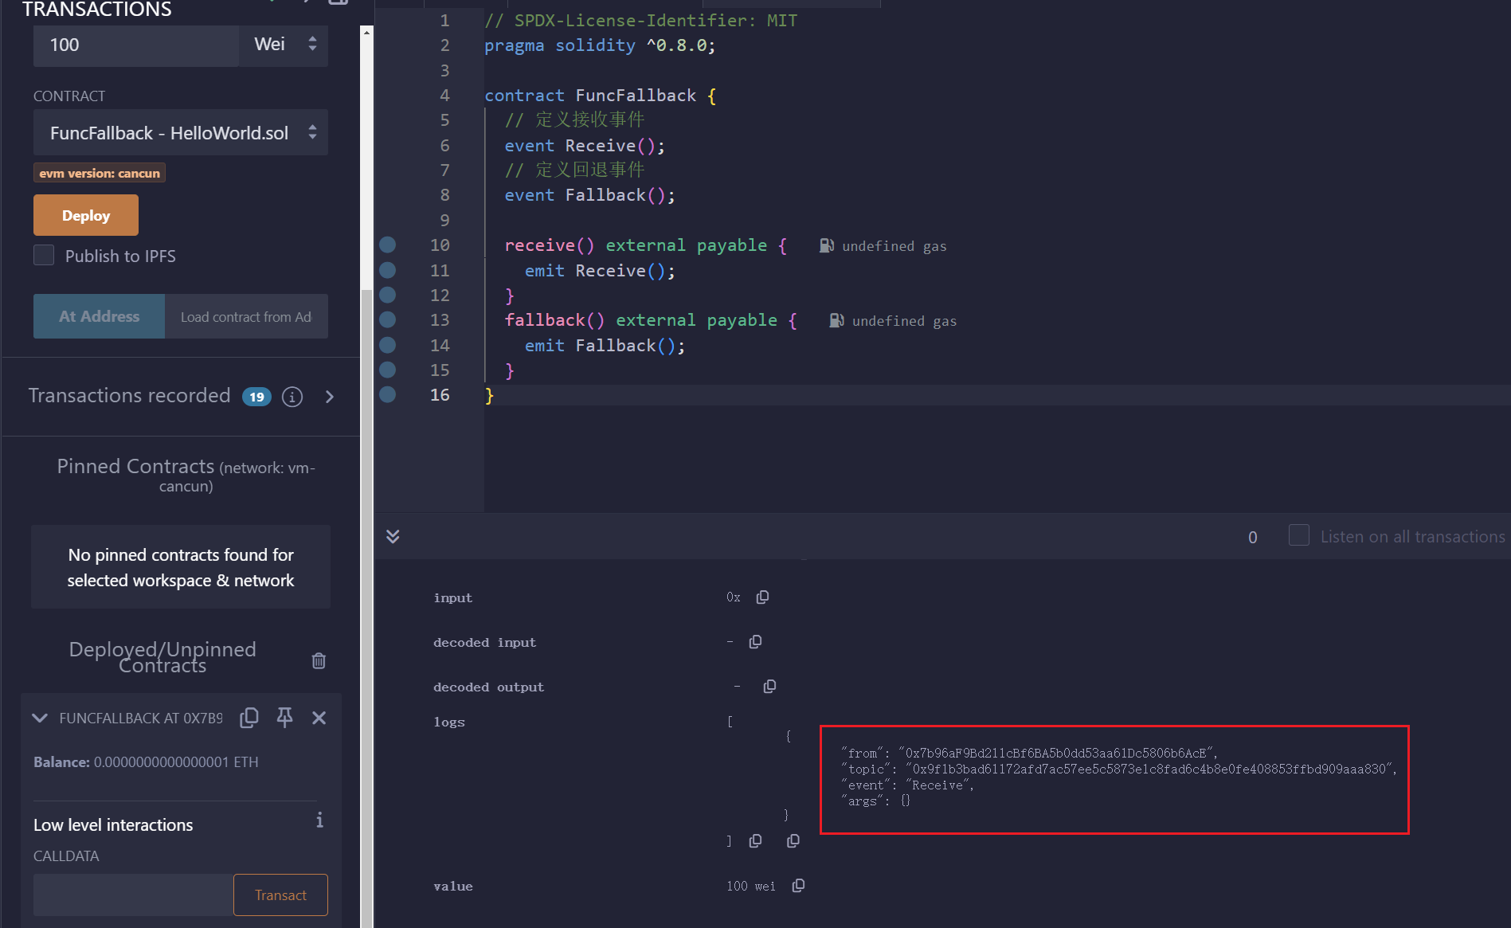Copy the 100 wei value
Image resolution: width=1511 pixels, height=928 pixels.
[x=798, y=886]
